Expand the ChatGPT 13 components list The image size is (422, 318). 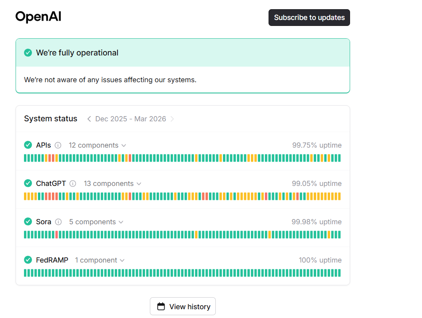pyautogui.click(x=112, y=184)
